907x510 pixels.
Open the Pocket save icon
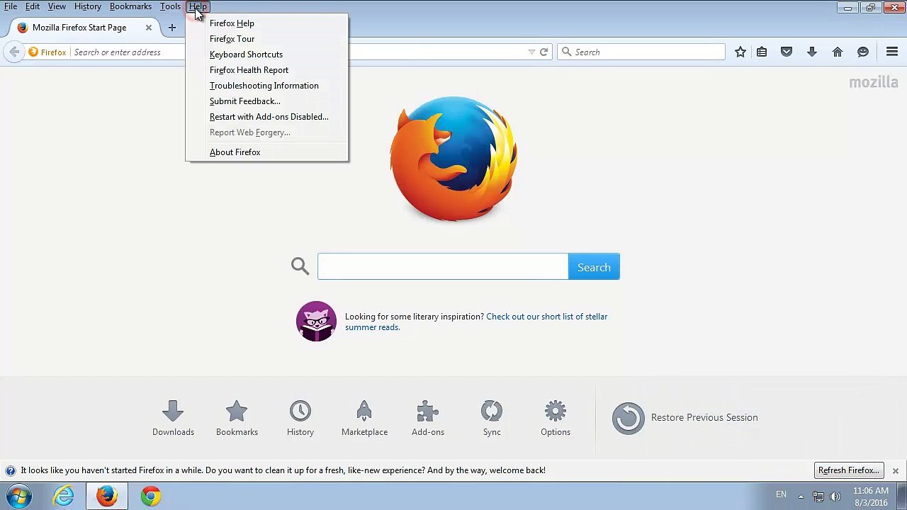pos(787,52)
